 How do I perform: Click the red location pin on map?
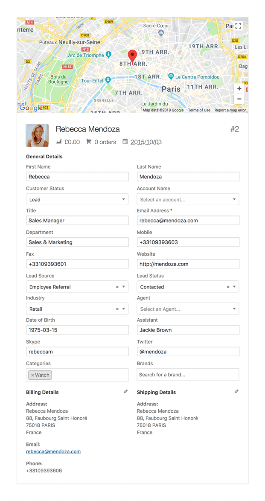click(x=133, y=56)
